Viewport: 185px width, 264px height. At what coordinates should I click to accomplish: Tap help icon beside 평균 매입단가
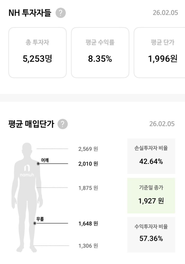[63, 124]
